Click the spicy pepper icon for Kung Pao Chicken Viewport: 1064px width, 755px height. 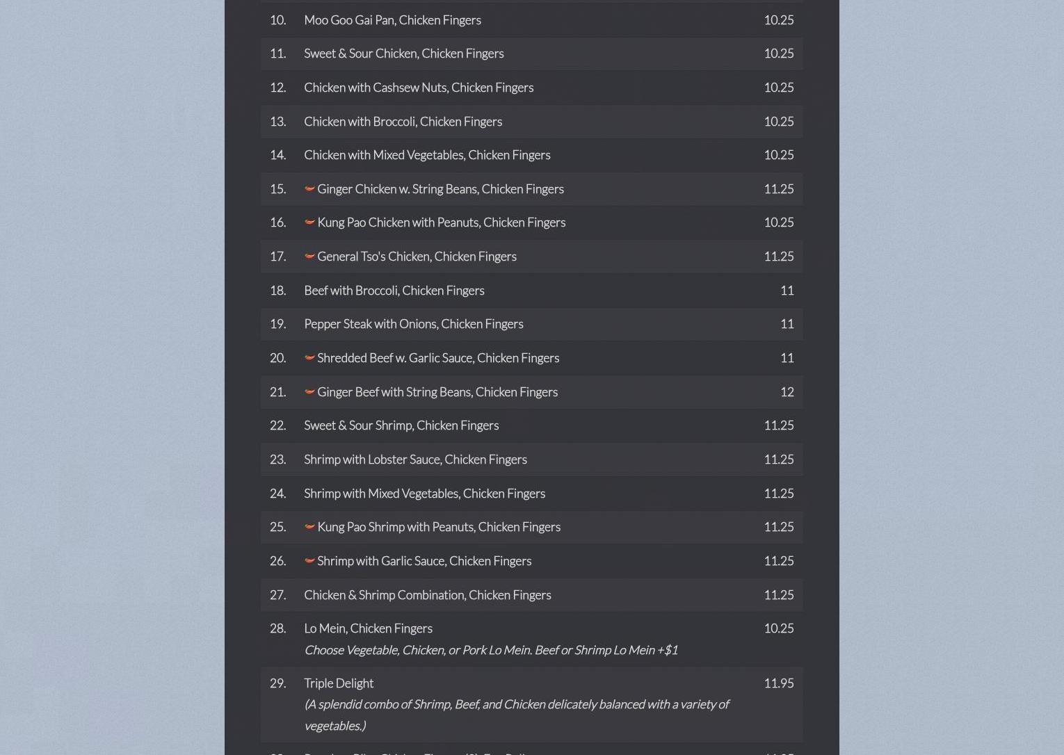(x=309, y=222)
